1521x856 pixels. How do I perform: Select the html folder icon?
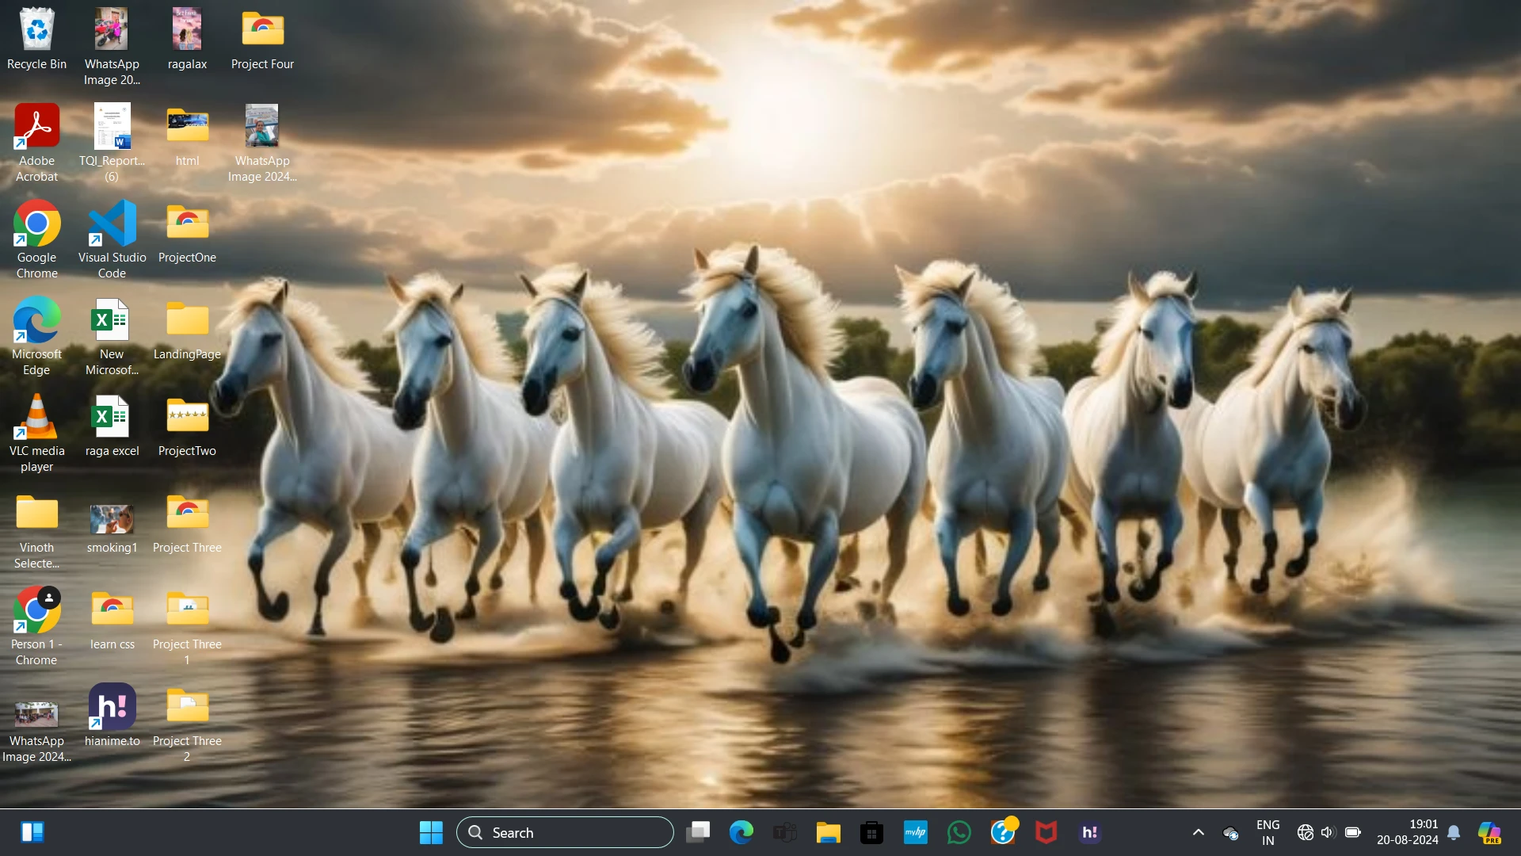click(187, 136)
